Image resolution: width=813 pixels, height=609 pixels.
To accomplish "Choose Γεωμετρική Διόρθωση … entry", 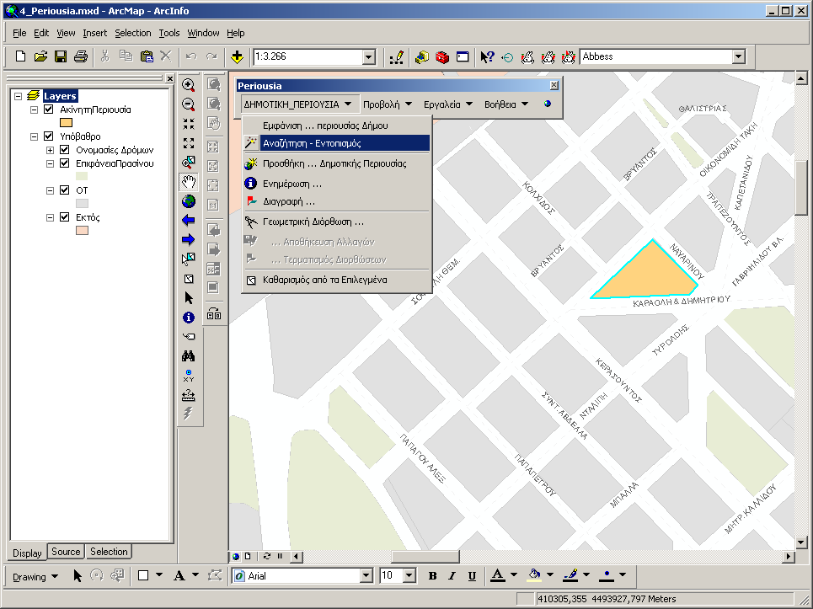I will [x=336, y=222].
